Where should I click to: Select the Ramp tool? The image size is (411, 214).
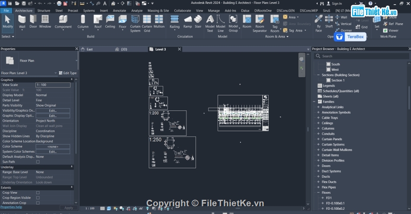(188, 22)
